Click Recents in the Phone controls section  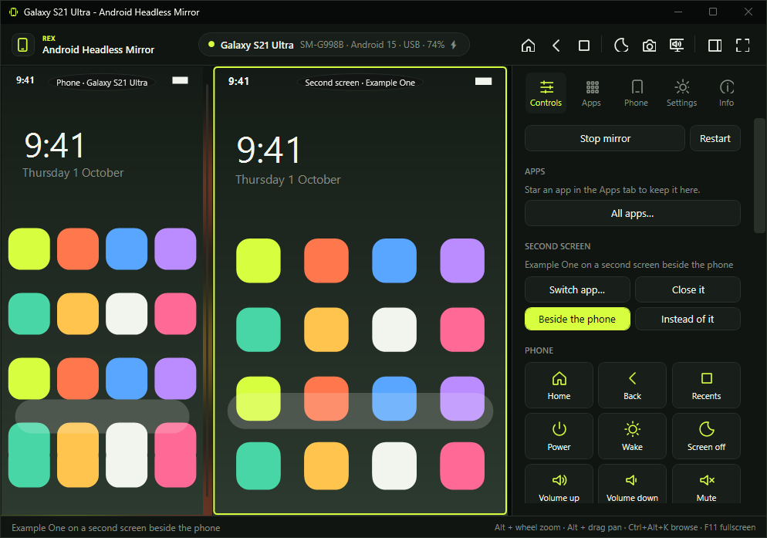tap(706, 385)
